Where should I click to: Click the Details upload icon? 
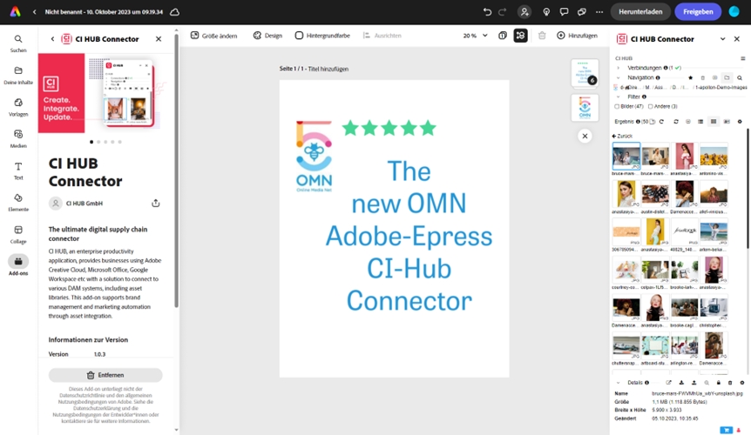(693, 383)
